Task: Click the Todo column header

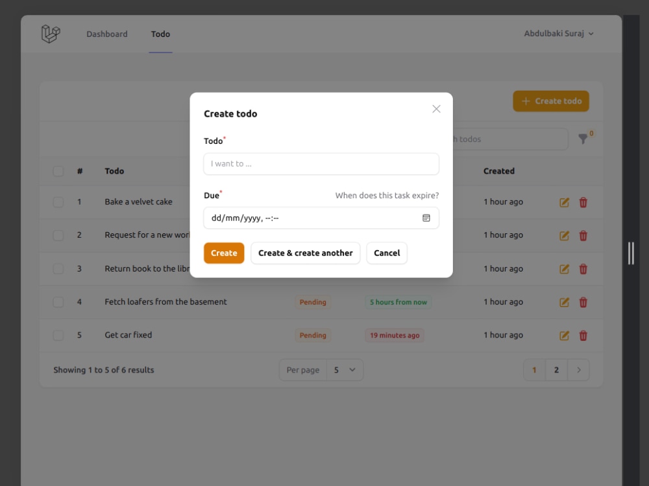Action: point(114,171)
